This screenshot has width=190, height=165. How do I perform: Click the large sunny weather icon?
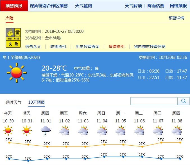[x=16, y=73]
